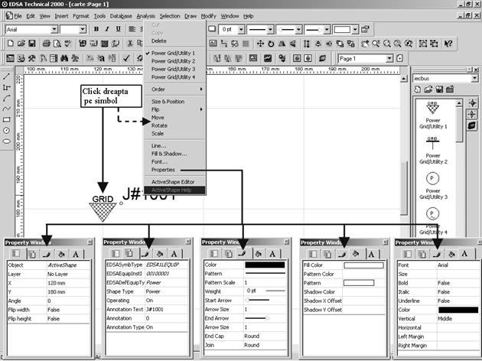The image size is (482, 361).
Task: Choose Properties from the context menu
Action: [163, 170]
